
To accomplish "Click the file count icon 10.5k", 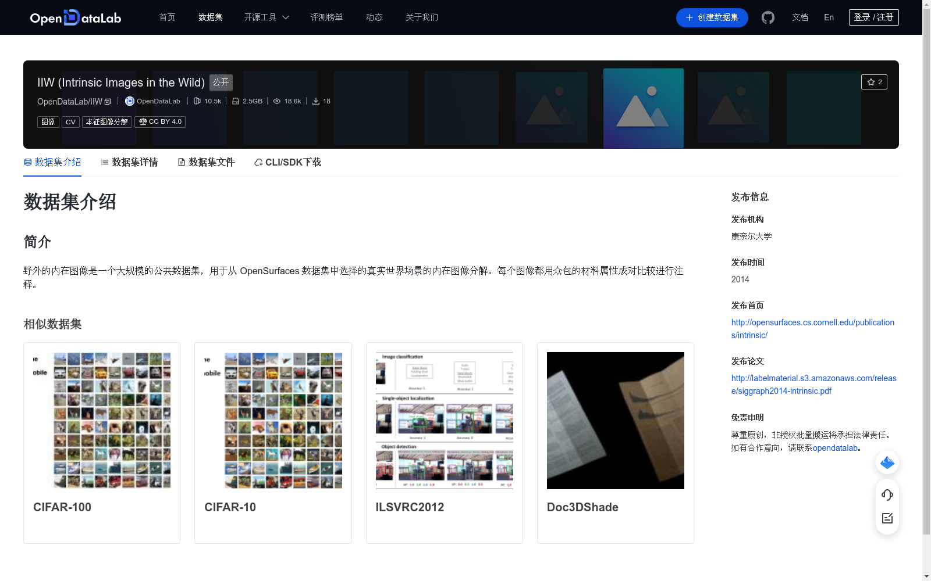I will point(197,101).
